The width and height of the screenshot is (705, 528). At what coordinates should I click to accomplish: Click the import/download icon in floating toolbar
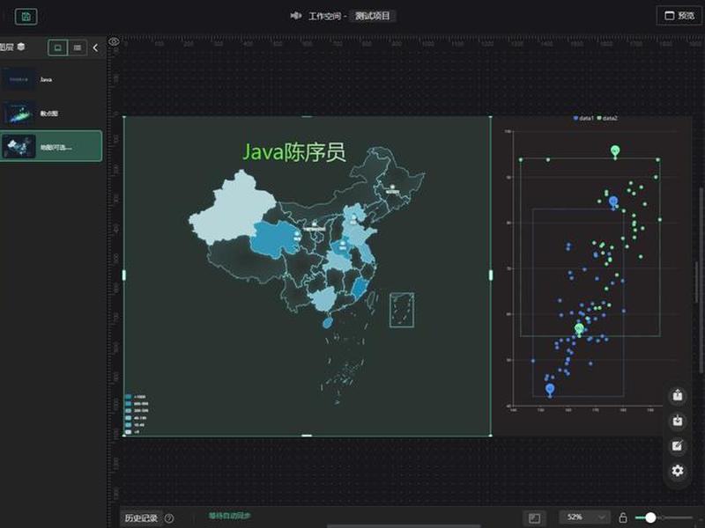(678, 421)
